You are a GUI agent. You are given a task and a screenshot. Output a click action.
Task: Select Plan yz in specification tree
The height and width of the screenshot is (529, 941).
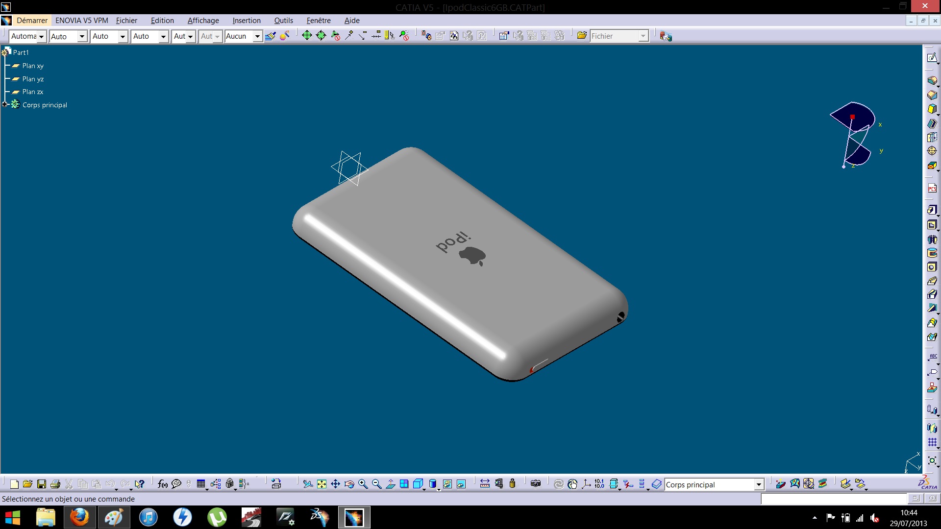click(33, 79)
